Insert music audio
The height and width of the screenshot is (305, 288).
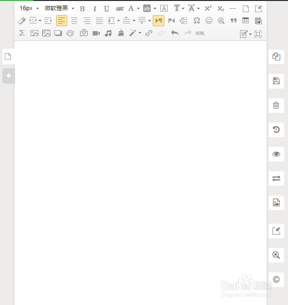(x=108, y=33)
